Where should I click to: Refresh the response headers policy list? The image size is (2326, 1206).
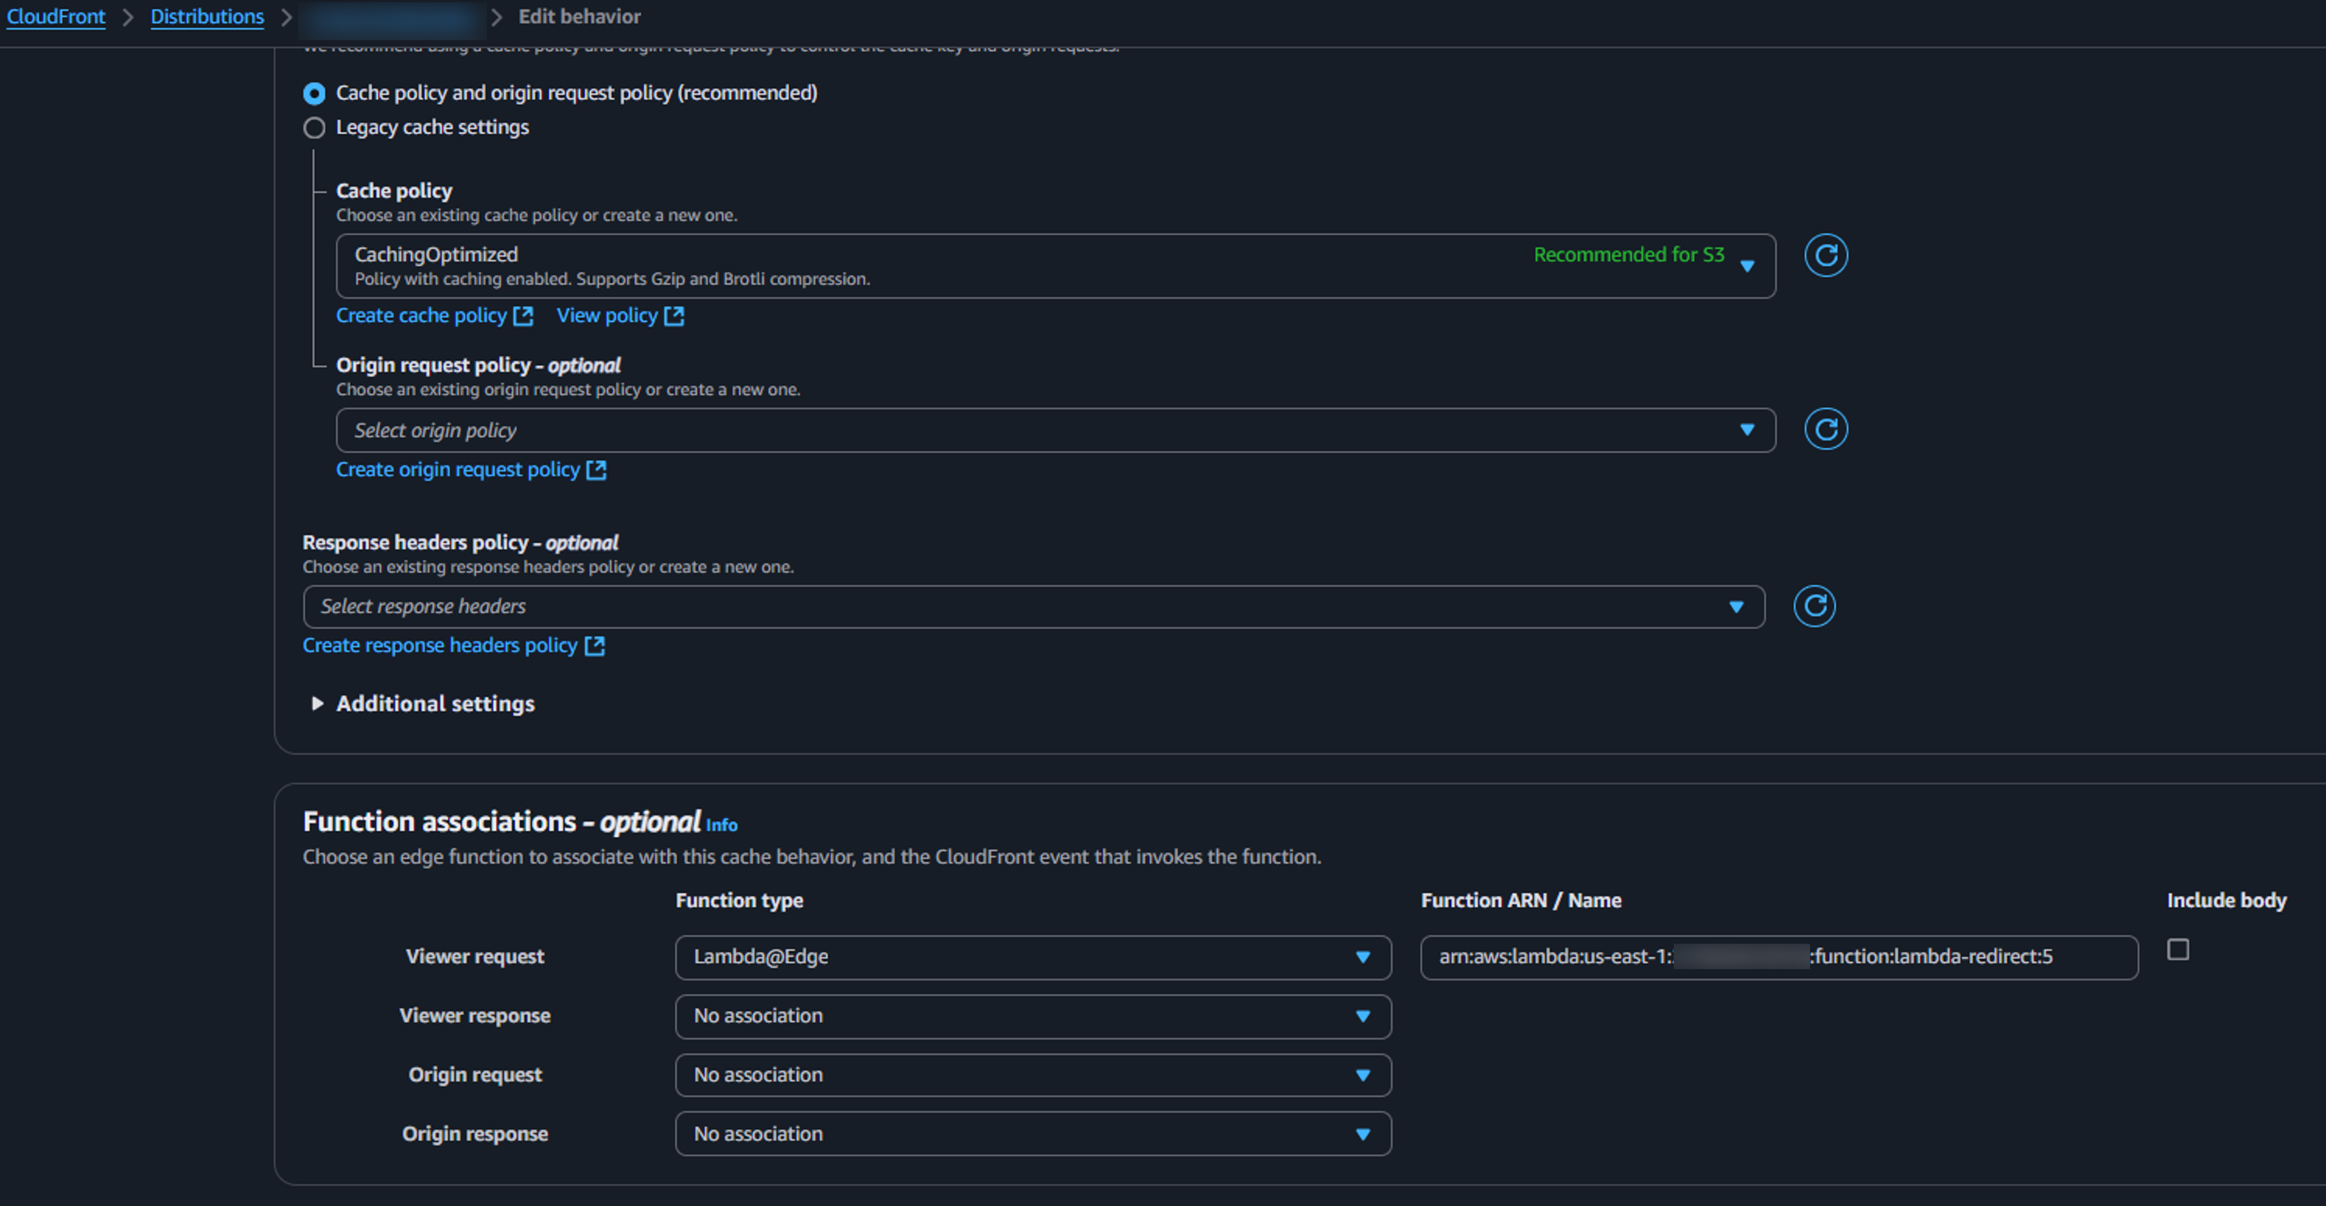tap(1814, 606)
